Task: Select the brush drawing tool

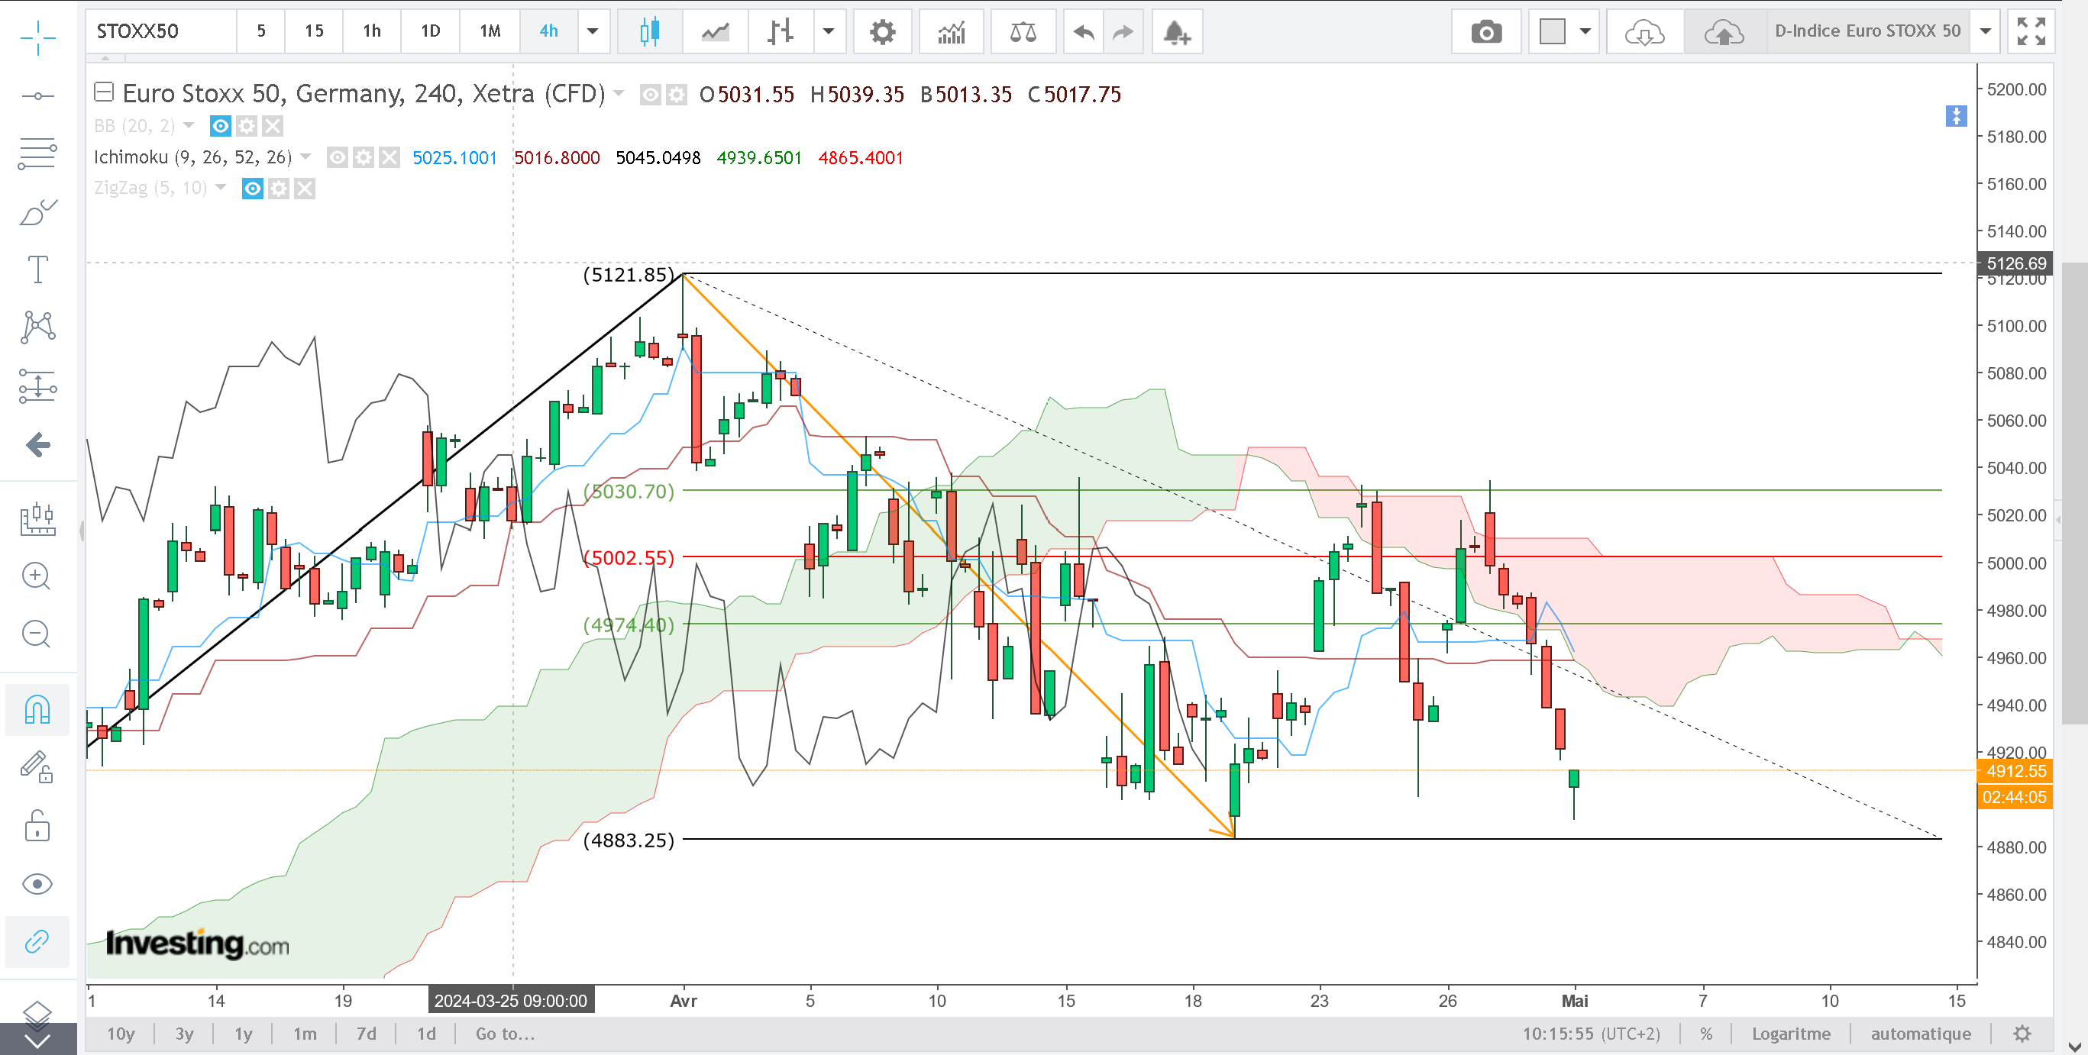Action: 37,212
